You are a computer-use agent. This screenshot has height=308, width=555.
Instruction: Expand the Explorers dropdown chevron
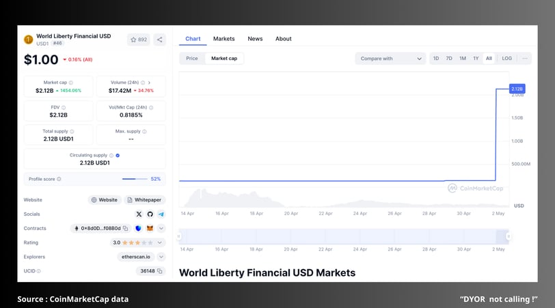[161, 257]
